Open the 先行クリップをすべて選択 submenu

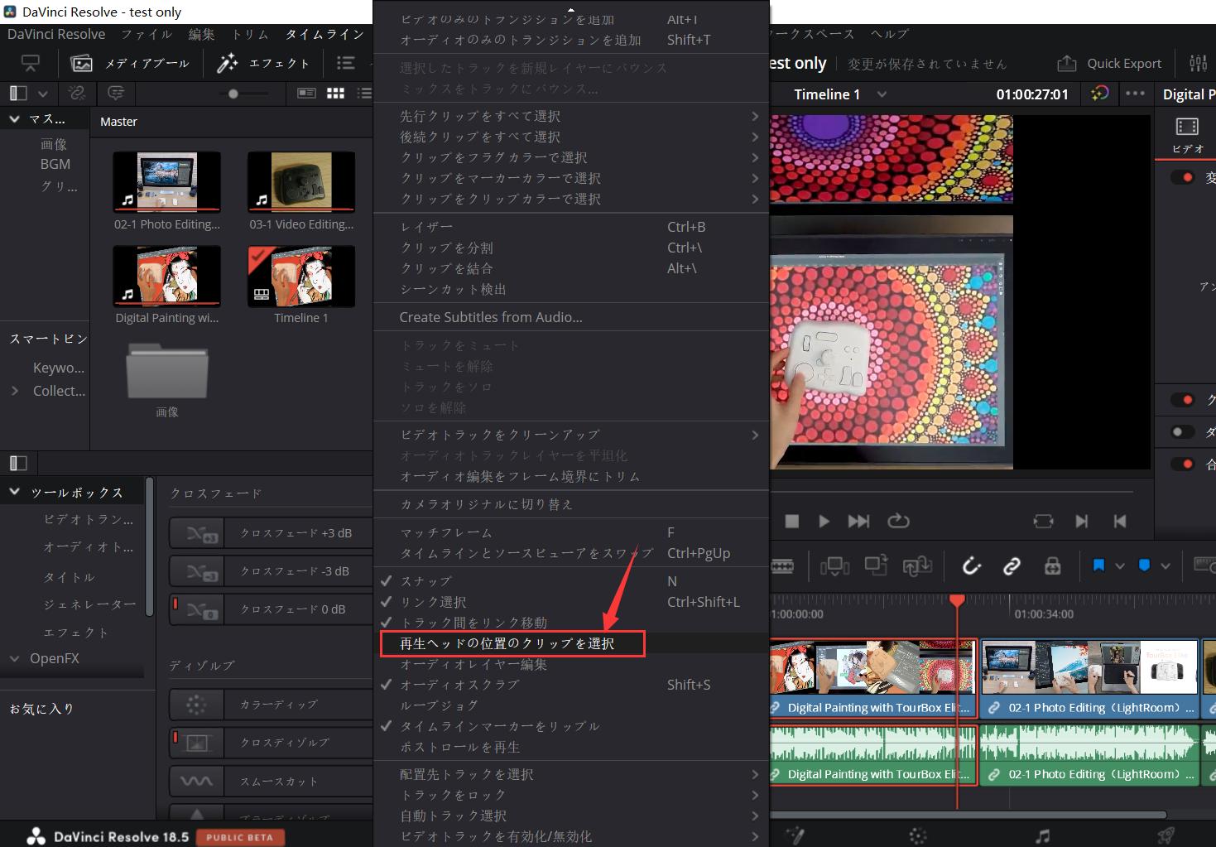pyautogui.click(x=571, y=116)
